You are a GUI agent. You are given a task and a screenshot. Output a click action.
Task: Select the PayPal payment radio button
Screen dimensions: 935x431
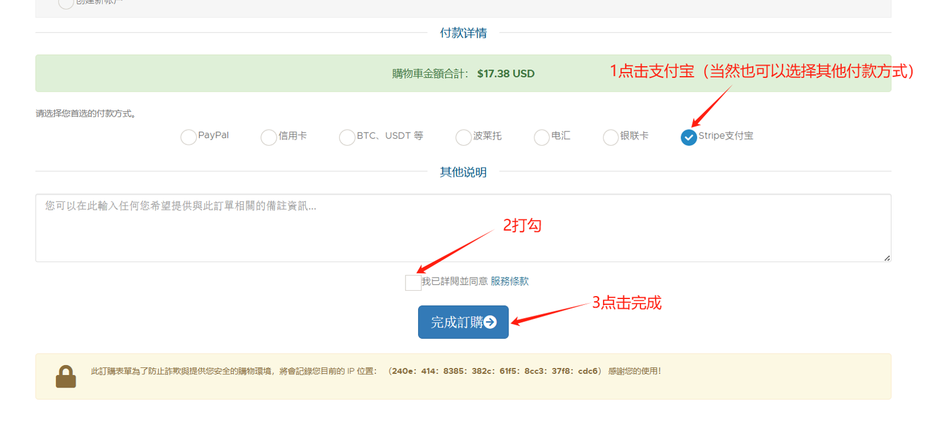[189, 137]
